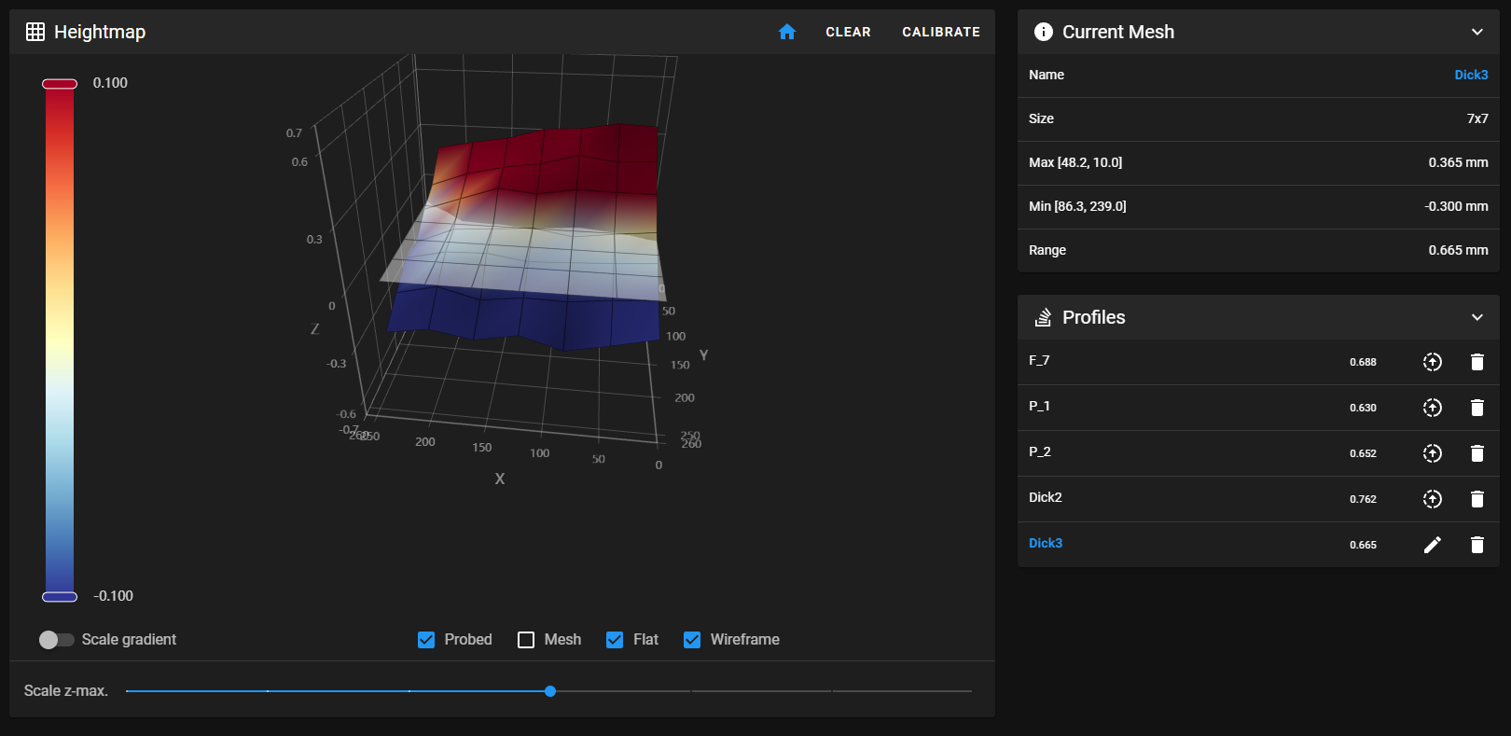Click the Scale z-max slider handle
Image resolution: width=1511 pixels, height=736 pixels.
550,691
